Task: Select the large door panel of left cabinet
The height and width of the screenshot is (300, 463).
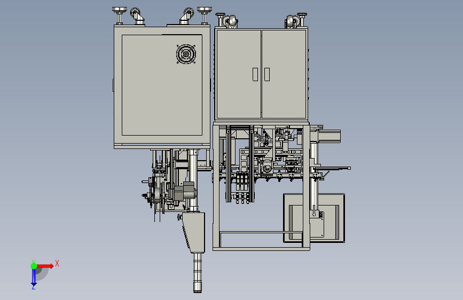Action: pos(162,85)
